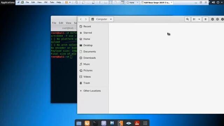The image size is (224, 126).
Task: Open Starred in the sidebar
Action: point(93,33)
